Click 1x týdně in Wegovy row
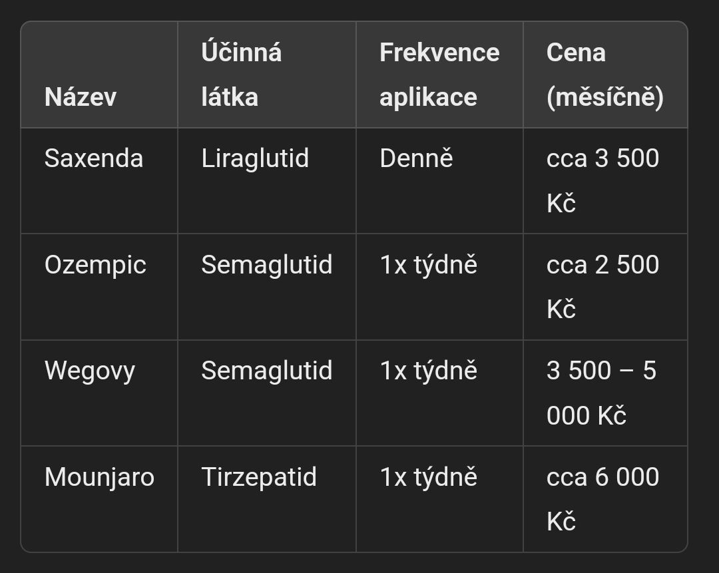Viewport: 719px width, 573px height. click(x=439, y=393)
